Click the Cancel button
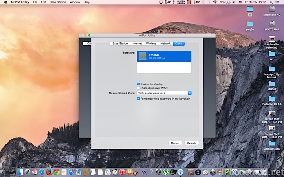Image resolution: width=284 pixels, height=177 pixels. [175, 143]
